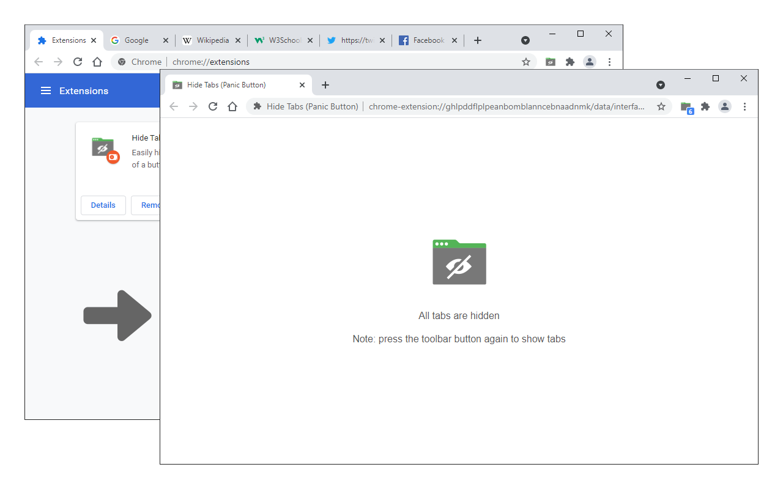Open profile avatar in front window
Viewport: 783px width, 489px height.
click(x=725, y=106)
